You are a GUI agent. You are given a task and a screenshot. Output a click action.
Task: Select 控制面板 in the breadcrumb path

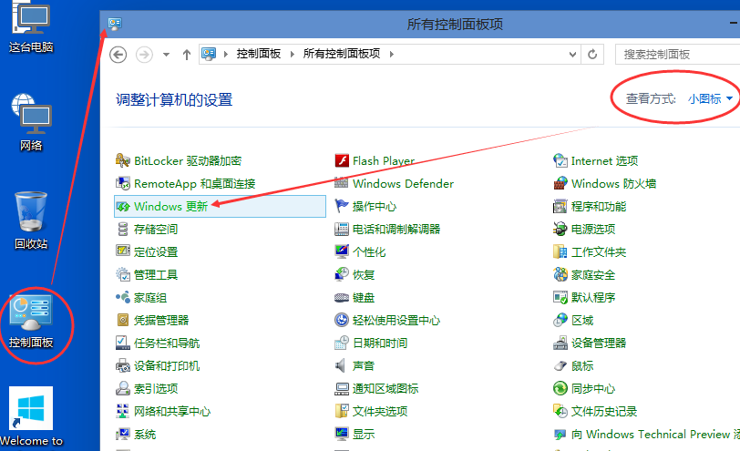coord(260,55)
